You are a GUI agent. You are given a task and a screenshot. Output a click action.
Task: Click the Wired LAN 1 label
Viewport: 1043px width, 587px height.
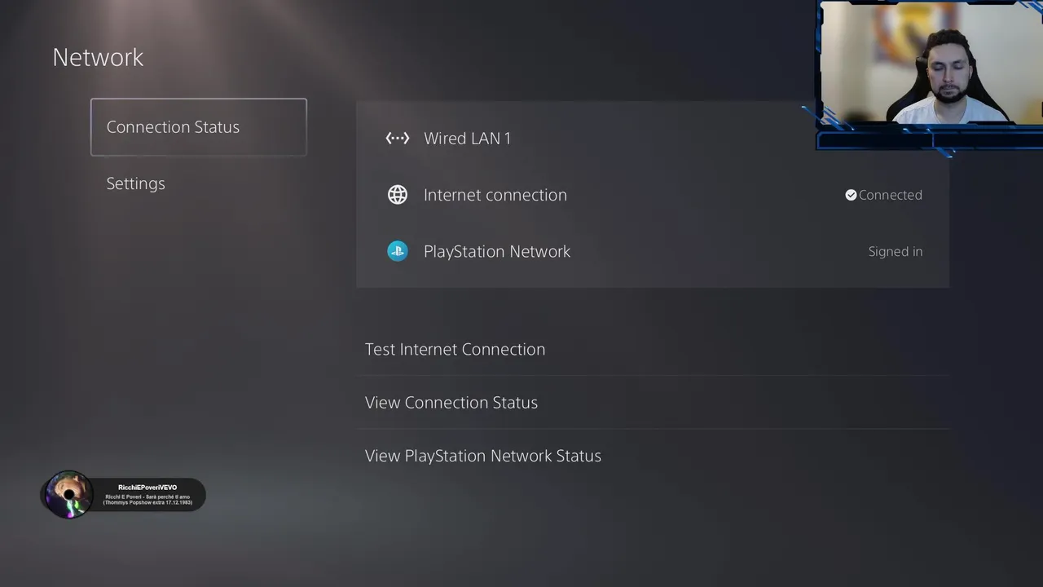point(467,139)
